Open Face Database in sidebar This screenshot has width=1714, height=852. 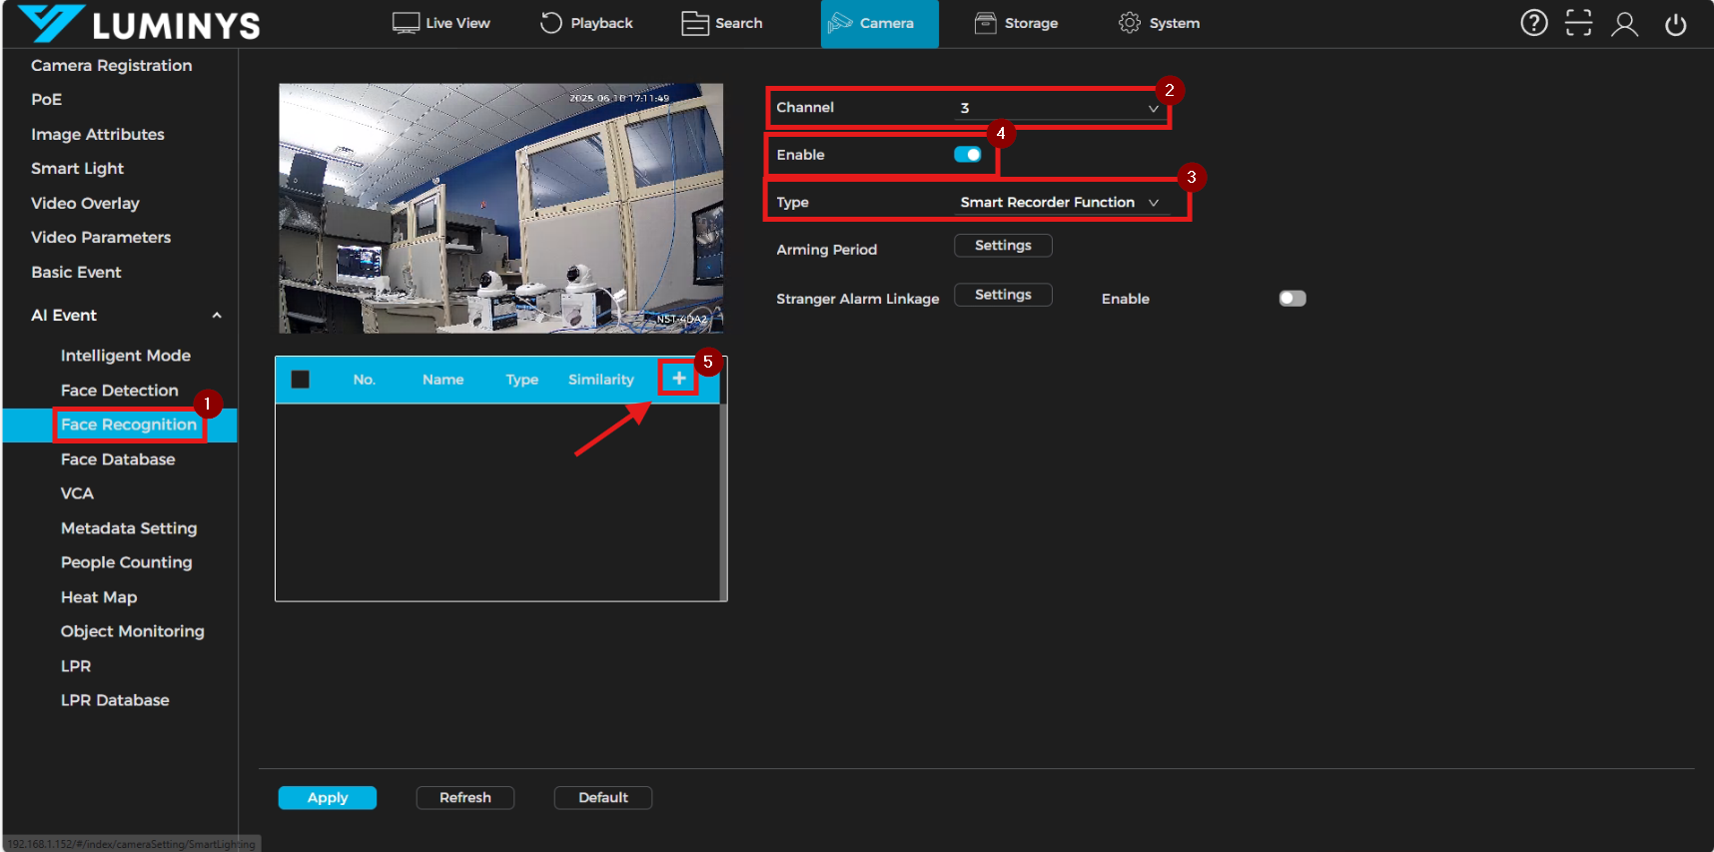coord(118,459)
